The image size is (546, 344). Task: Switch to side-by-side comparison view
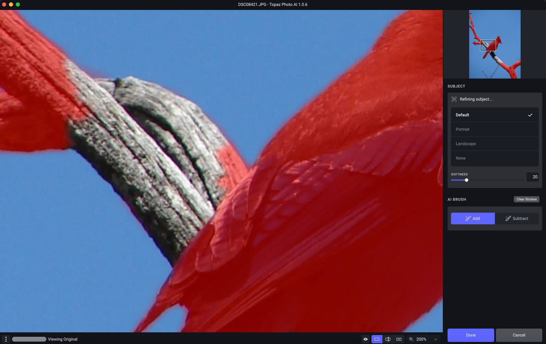tap(399, 339)
